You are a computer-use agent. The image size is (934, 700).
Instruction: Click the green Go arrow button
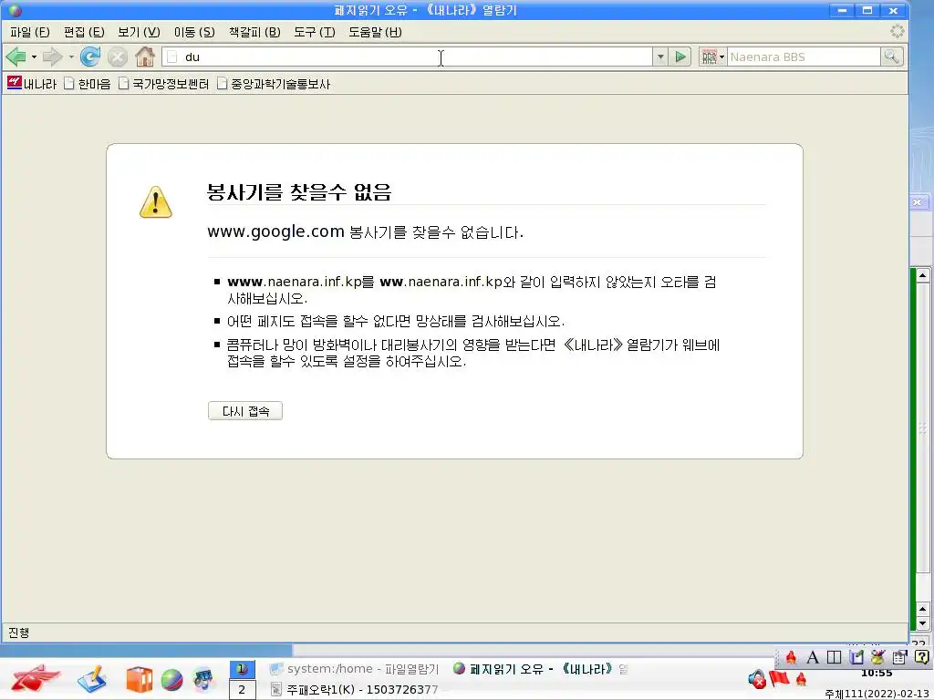click(680, 57)
